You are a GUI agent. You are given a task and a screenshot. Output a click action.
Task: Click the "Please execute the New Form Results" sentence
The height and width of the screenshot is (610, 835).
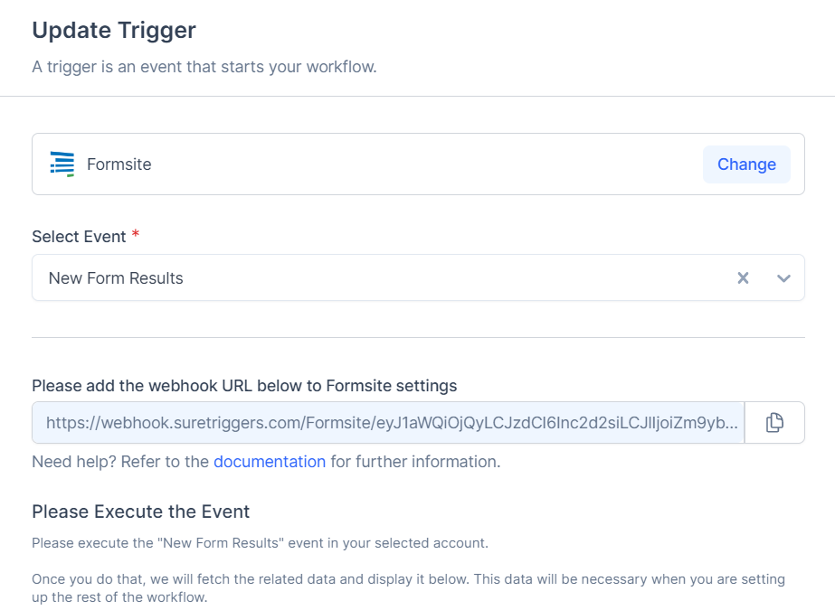[x=260, y=543]
